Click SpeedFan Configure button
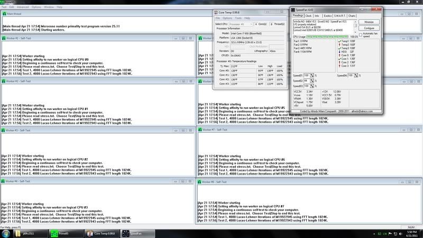Viewport: 423px width, 238px height. 369,28
